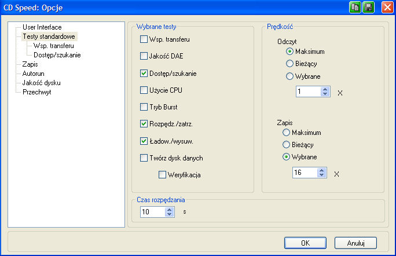Uncheck the Ładow./wysuw. checkbox
This screenshot has height=256, width=396.
pos(144,141)
